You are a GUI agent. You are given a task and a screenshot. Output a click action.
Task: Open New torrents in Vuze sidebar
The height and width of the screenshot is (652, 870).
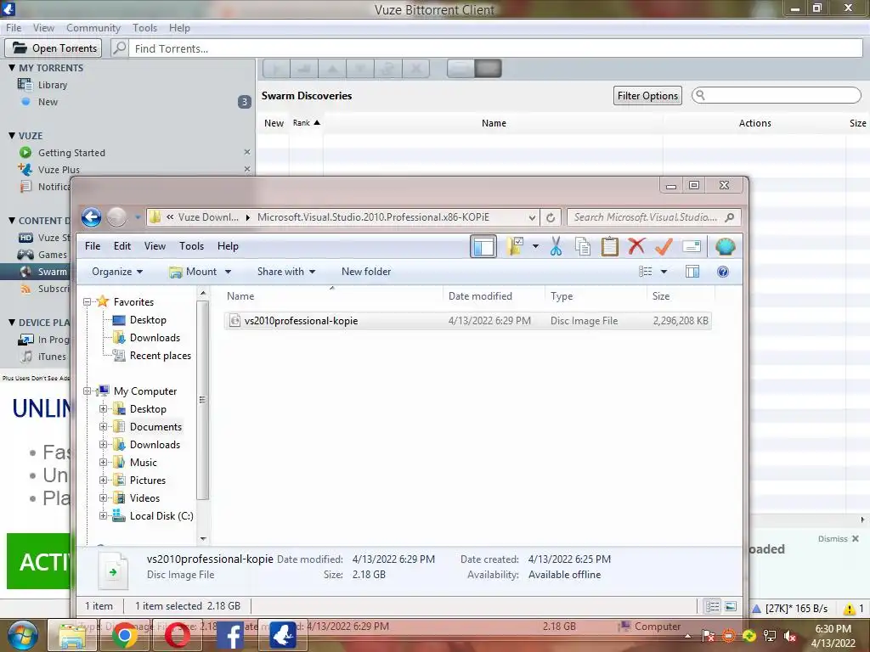coord(48,102)
